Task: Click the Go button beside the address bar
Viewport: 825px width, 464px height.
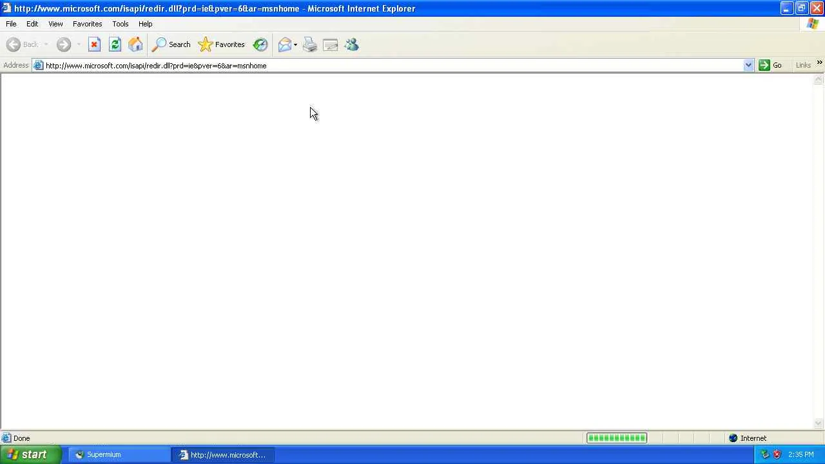Action: pos(770,65)
